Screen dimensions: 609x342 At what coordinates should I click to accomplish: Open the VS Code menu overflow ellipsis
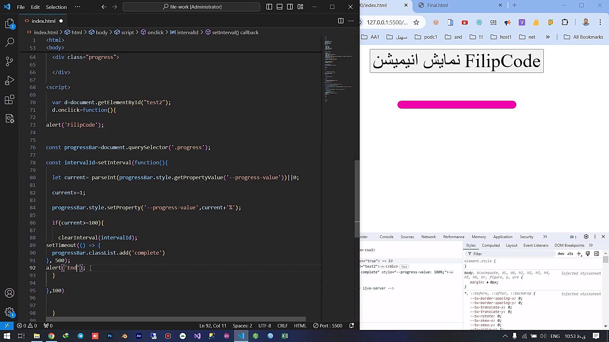[77, 7]
